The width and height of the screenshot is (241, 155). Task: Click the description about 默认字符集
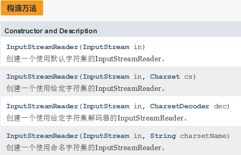pyautogui.click(x=86, y=59)
